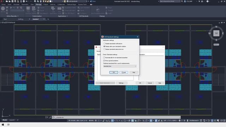
Task: Switch to the Model layout tab
Action: click(x=5, y=120)
